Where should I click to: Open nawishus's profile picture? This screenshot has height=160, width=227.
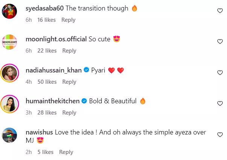pos(11,134)
